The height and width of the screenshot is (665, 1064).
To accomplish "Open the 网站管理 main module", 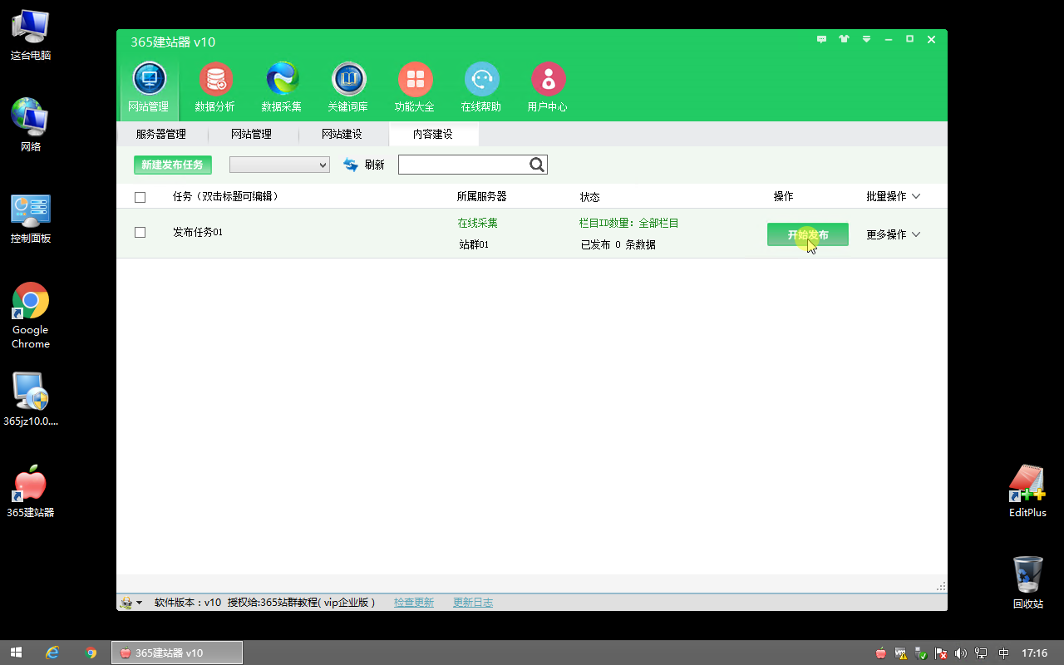I will [149, 88].
